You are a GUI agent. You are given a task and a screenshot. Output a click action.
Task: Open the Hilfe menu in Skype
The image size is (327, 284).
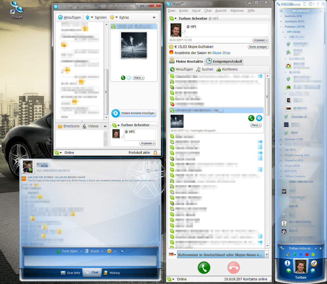(x=251, y=11)
